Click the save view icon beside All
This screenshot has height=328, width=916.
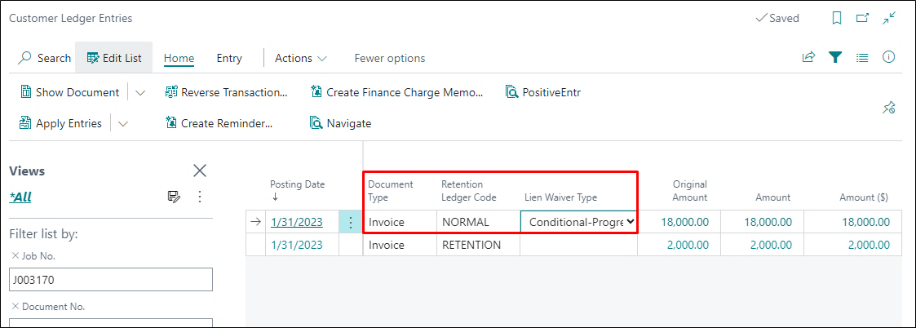click(174, 197)
